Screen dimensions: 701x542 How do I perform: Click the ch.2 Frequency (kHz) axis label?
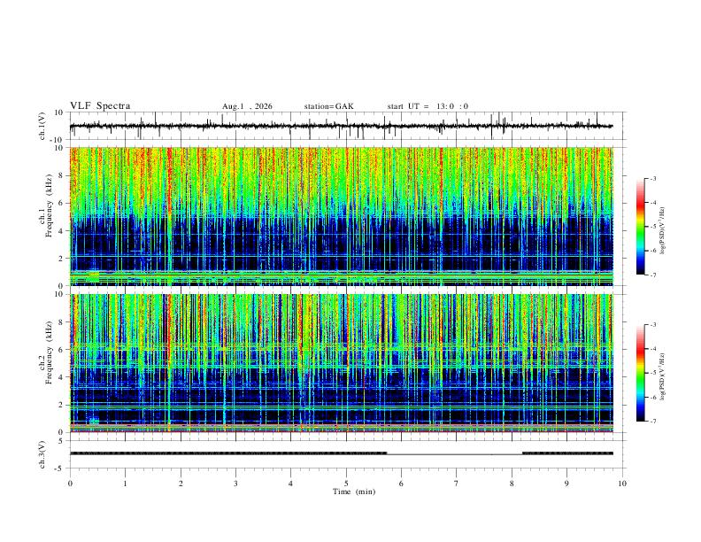[49, 352]
